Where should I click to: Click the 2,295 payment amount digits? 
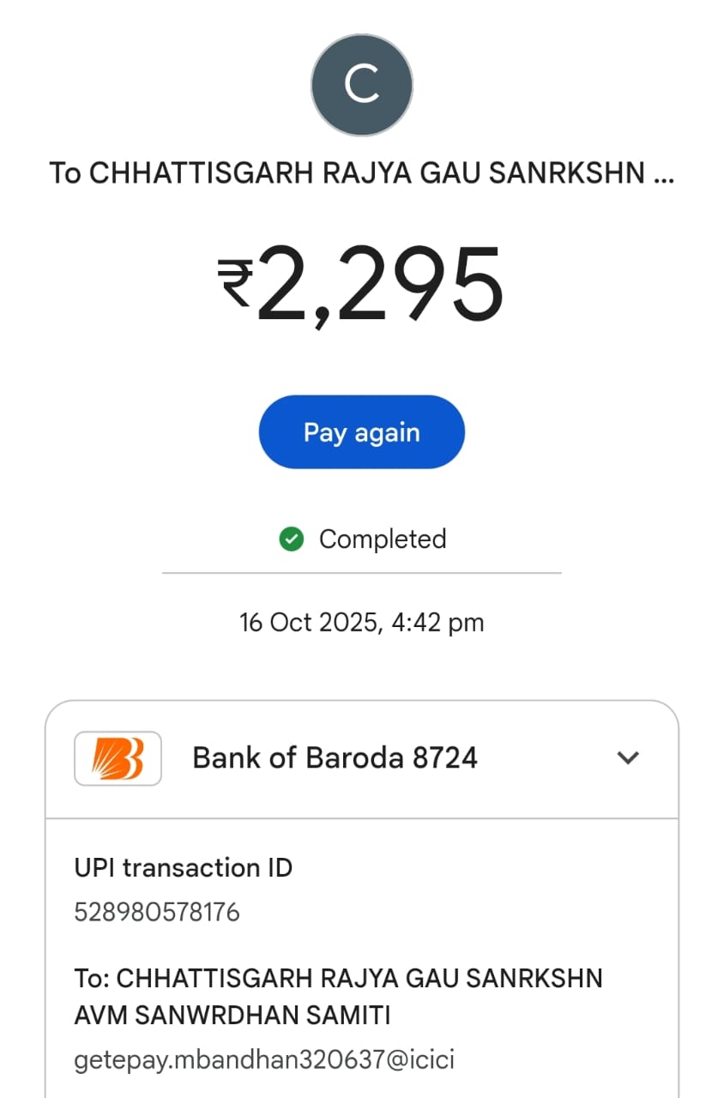pos(379,286)
